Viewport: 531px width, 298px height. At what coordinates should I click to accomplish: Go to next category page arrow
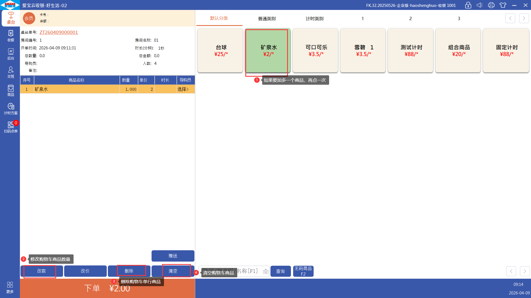(524, 18)
